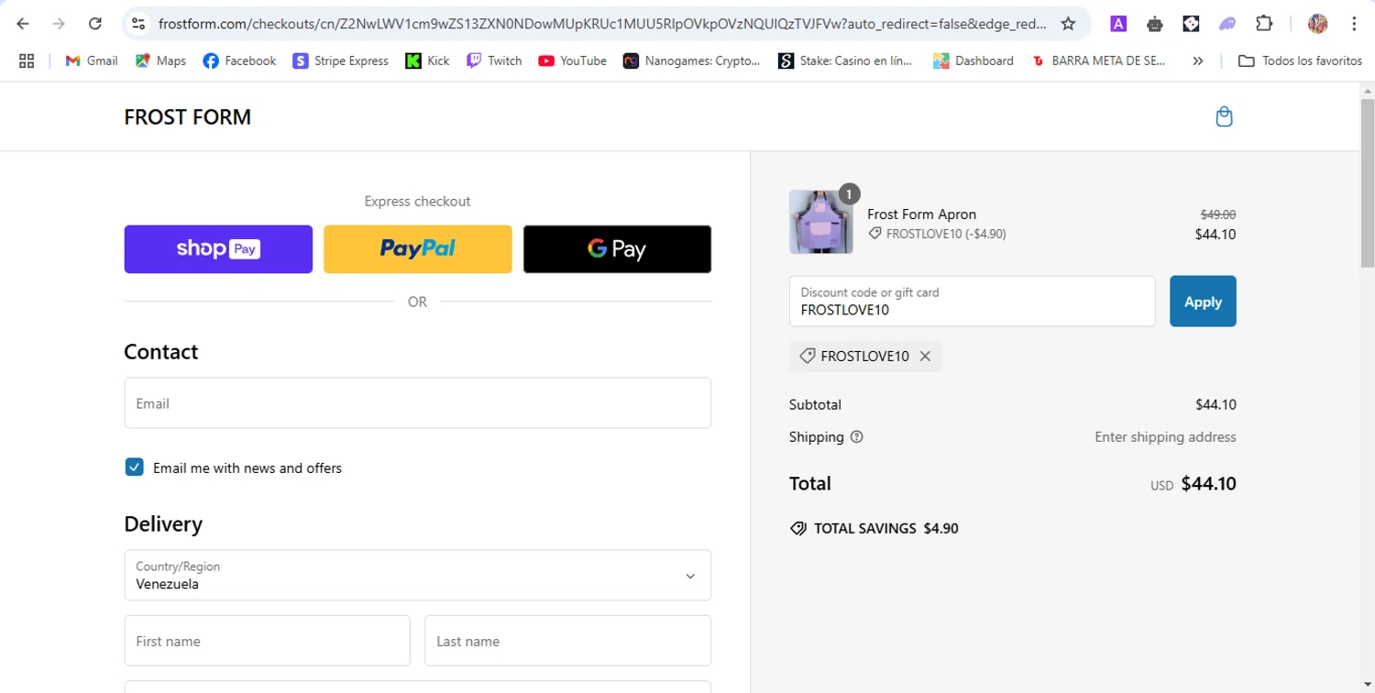
Task: Select the Frost Form Apron product name
Action: (x=921, y=214)
